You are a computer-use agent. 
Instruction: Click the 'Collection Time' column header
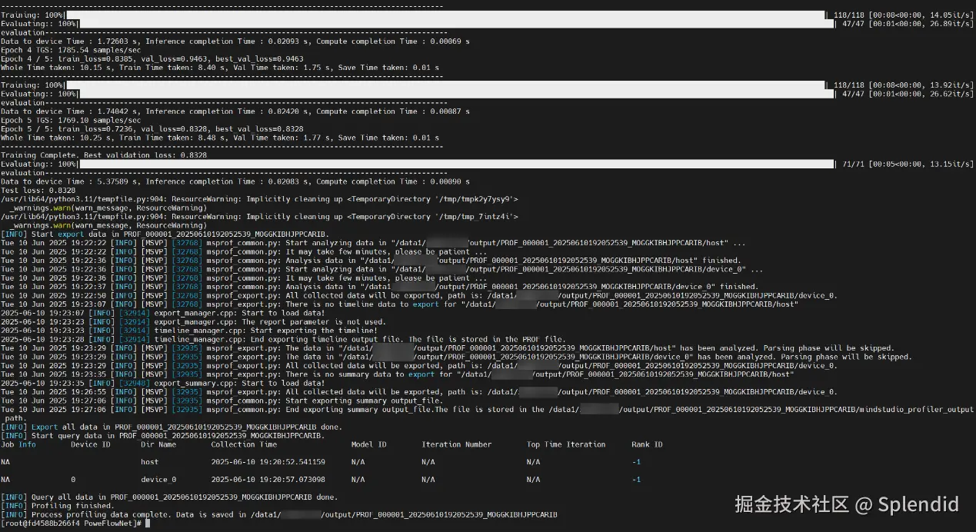(244, 444)
